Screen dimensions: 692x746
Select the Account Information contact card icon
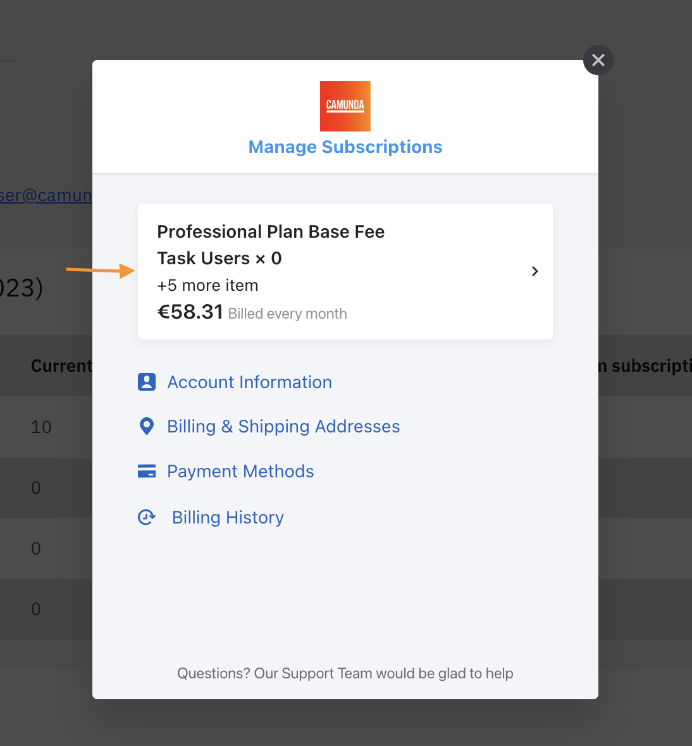(x=146, y=382)
